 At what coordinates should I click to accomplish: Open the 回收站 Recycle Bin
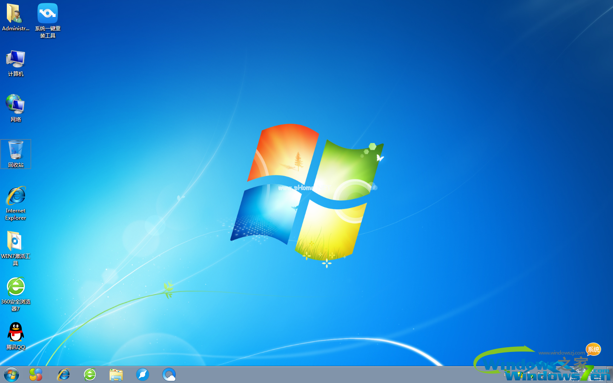tap(15, 153)
